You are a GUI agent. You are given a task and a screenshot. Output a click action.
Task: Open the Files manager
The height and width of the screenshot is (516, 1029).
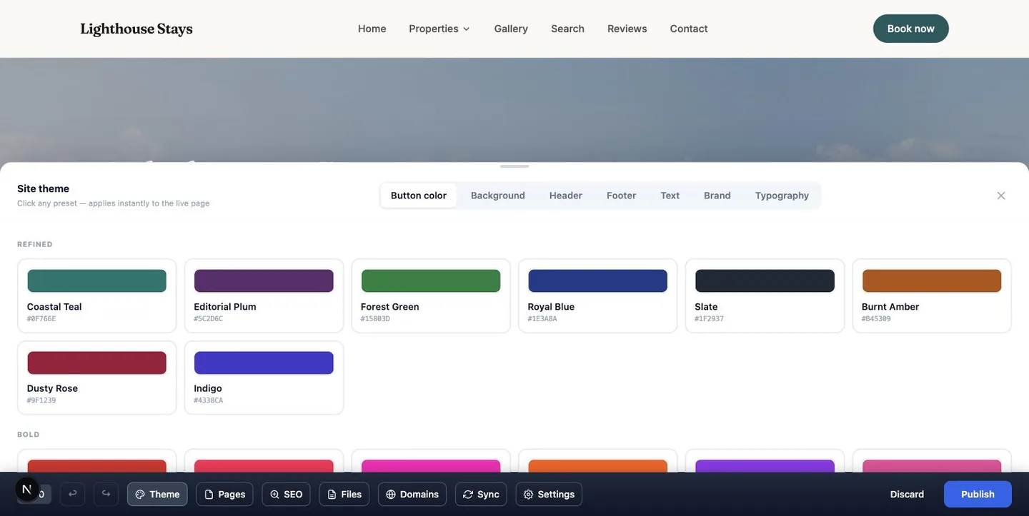coord(344,494)
